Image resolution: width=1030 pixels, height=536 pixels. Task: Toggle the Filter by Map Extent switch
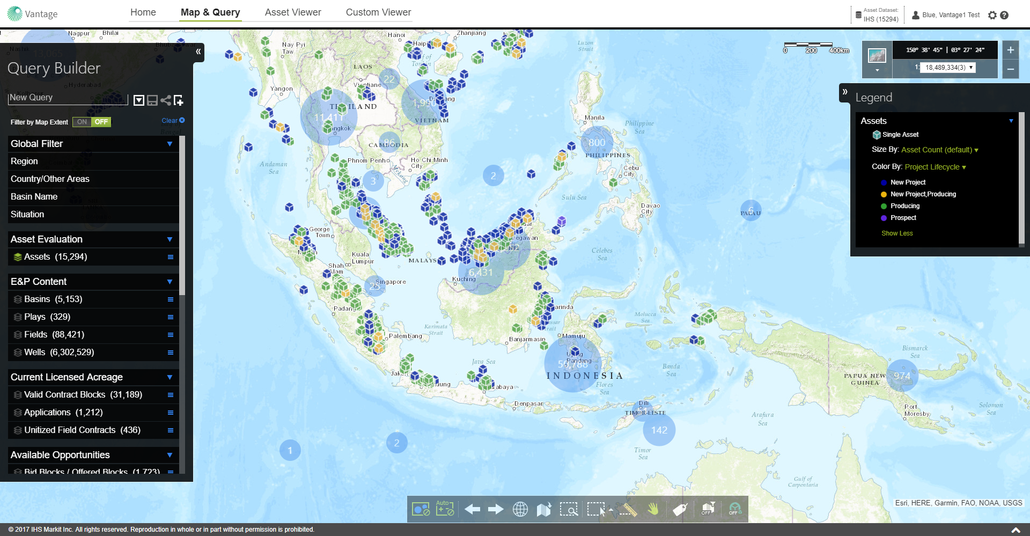[92, 122]
